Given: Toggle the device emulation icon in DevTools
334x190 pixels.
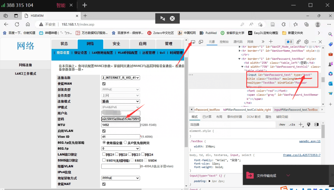Looking at the screenshot, I should pyautogui.click(x=201, y=42).
